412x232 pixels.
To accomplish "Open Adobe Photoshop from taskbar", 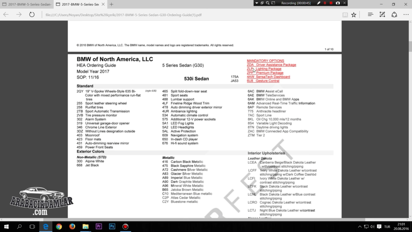I will [112, 227].
